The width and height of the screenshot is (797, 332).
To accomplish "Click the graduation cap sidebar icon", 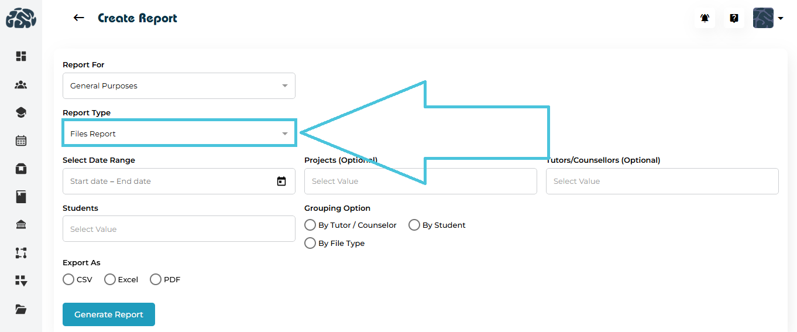I will (21, 113).
